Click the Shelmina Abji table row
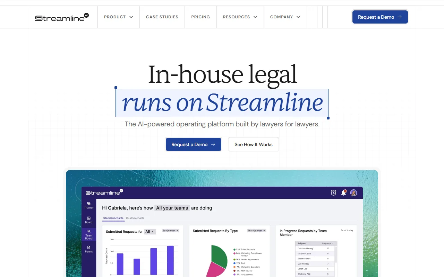This screenshot has height=277, width=444. pos(315,274)
